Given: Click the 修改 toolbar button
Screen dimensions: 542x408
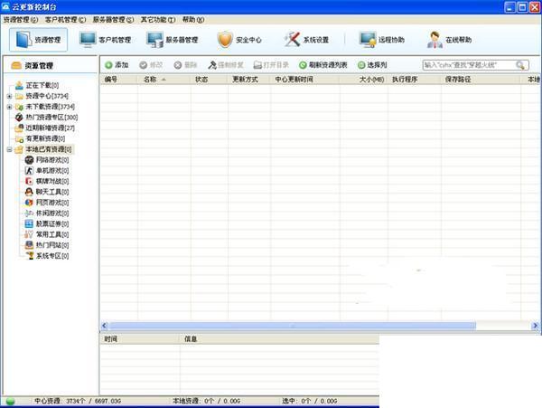Looking at the screenshot, I should pyautogui.click(x=151, y=65).
